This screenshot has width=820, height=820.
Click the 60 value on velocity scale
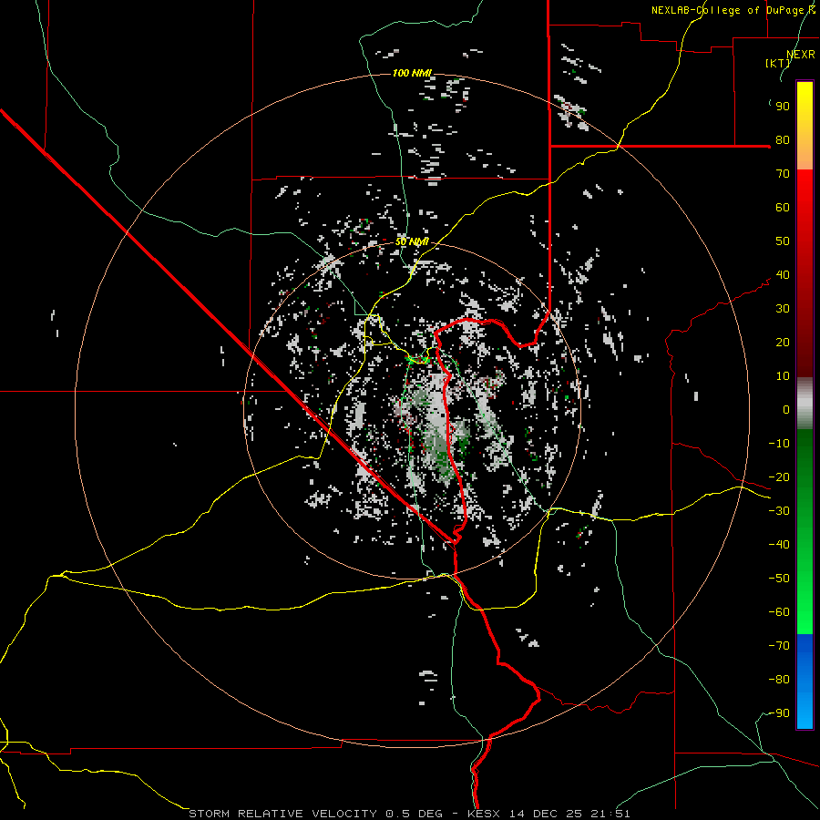pos(783,208)
